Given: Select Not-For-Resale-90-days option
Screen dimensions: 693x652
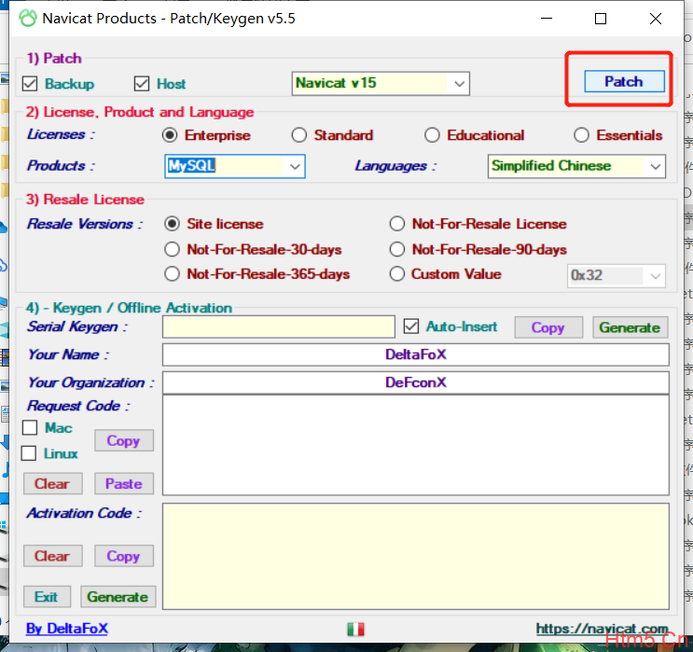Looking at the screenshot, I should (397, 249).
